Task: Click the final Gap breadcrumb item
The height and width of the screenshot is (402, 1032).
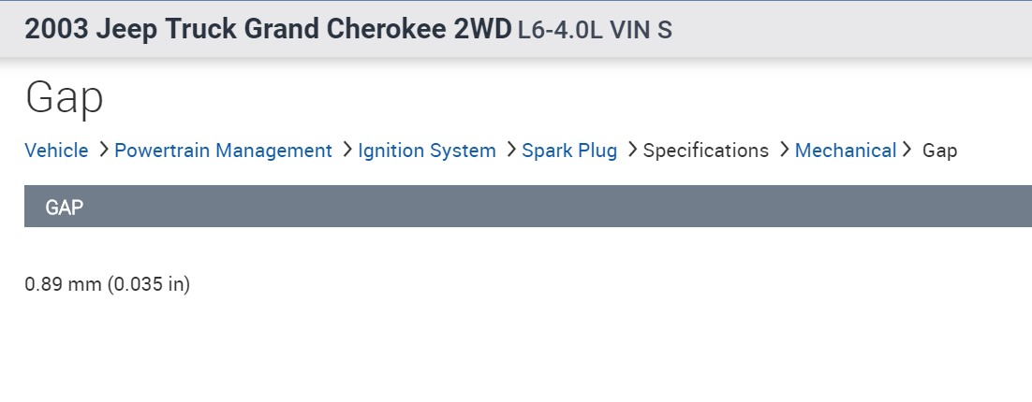Action: [x=940, y=151]
